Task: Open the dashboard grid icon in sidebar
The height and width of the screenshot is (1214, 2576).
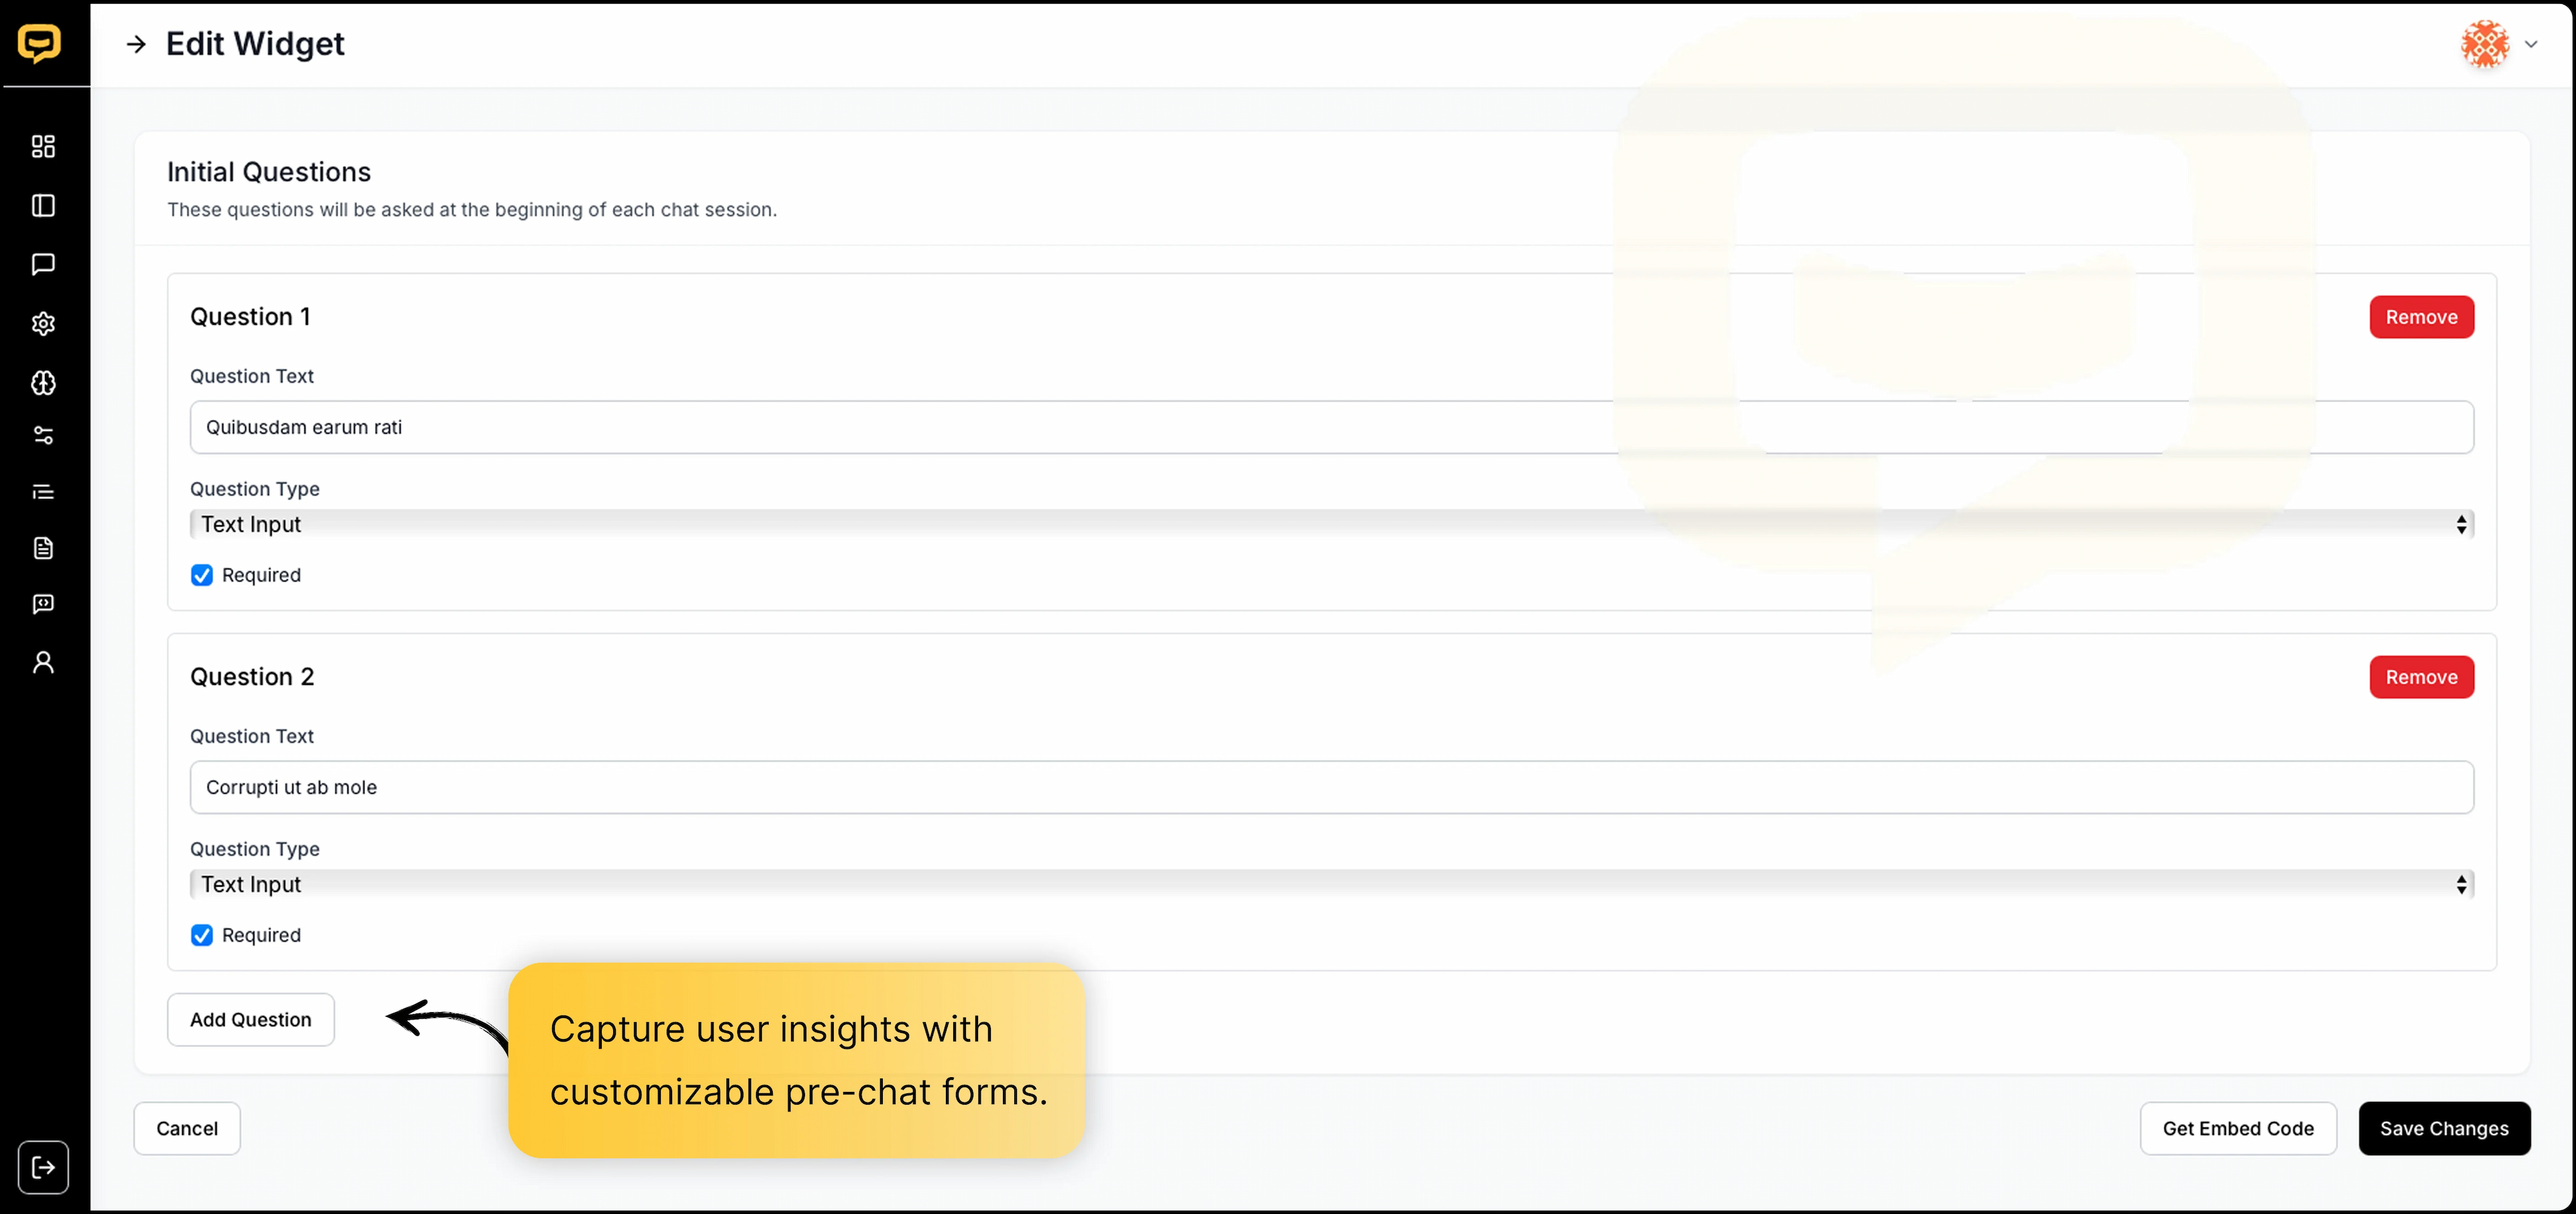Action: tap(43, 147)
